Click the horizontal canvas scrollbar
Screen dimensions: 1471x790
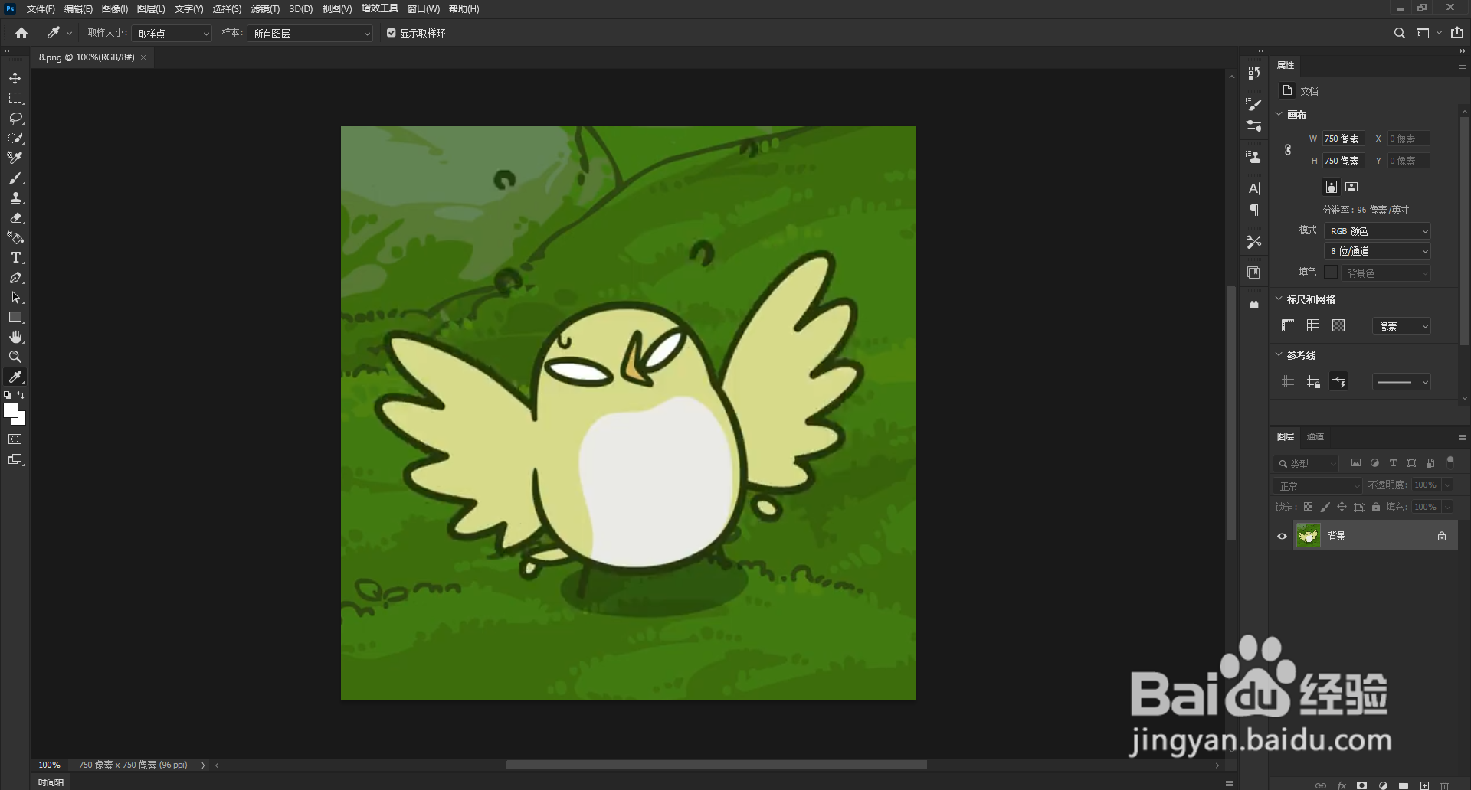click(x=716, y=765)
